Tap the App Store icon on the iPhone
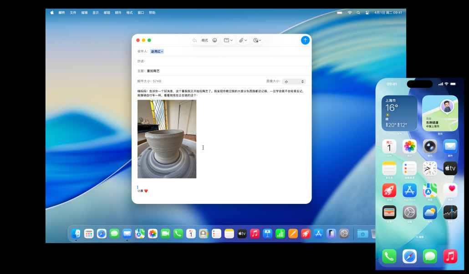469x274 pixels. click(409, 190)
